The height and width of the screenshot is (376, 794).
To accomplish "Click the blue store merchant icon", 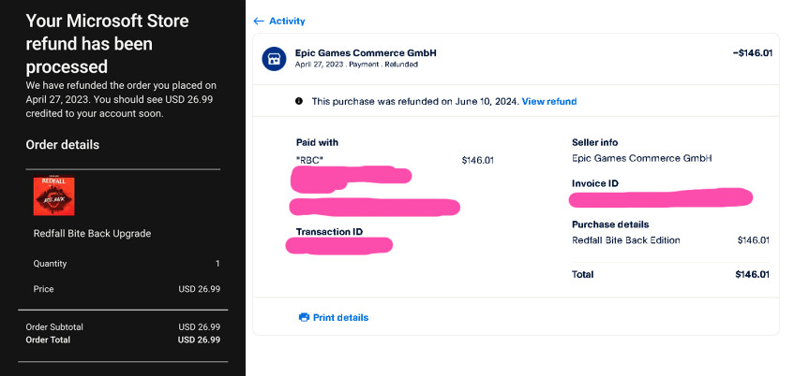I will coord(274,59).
